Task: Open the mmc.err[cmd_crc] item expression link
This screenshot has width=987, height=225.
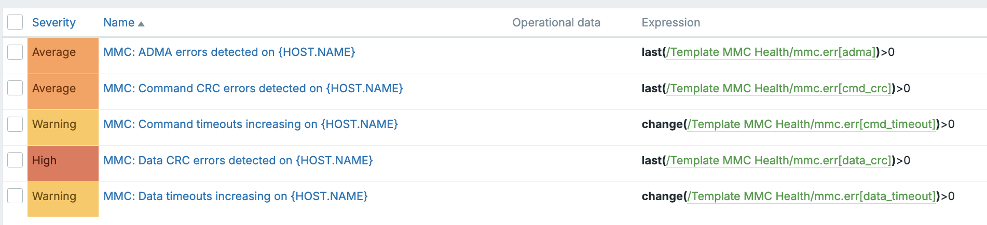Action: (x=779, y=88)
